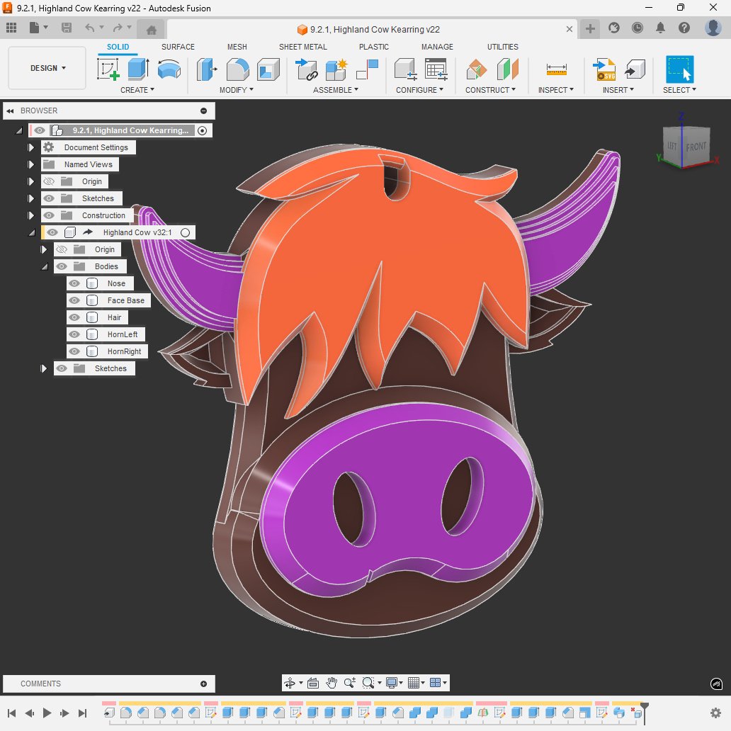731x731 pixels.
Task: Open the CREATE dropdown menu
Action: (x=137, y=90)
